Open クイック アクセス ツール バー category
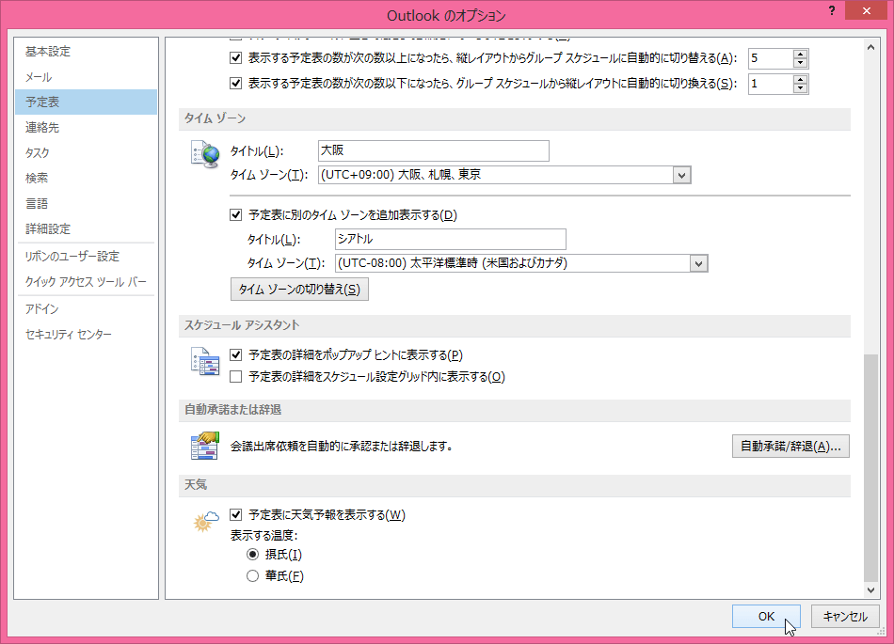This screenshot has height=644, width=894. click(86, 282)
